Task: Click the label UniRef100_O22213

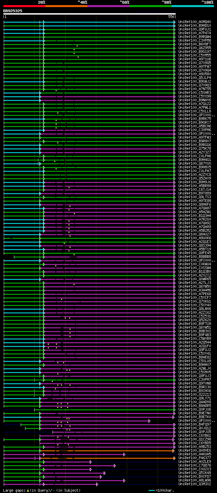Action: click(x=195, y=394)
